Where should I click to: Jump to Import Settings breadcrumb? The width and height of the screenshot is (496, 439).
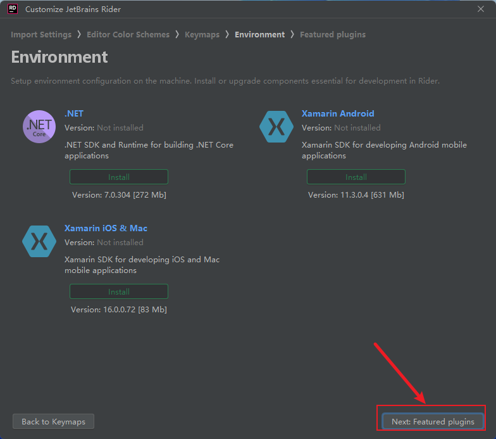pos(41,34)
